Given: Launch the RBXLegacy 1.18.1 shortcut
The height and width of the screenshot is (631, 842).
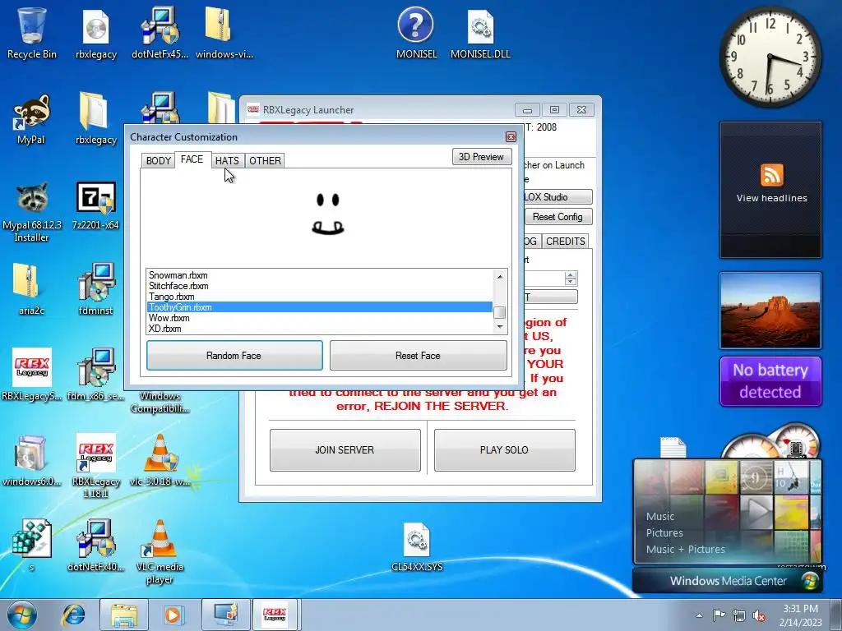Looking at the screenshot, I should [x=95, y=466].
